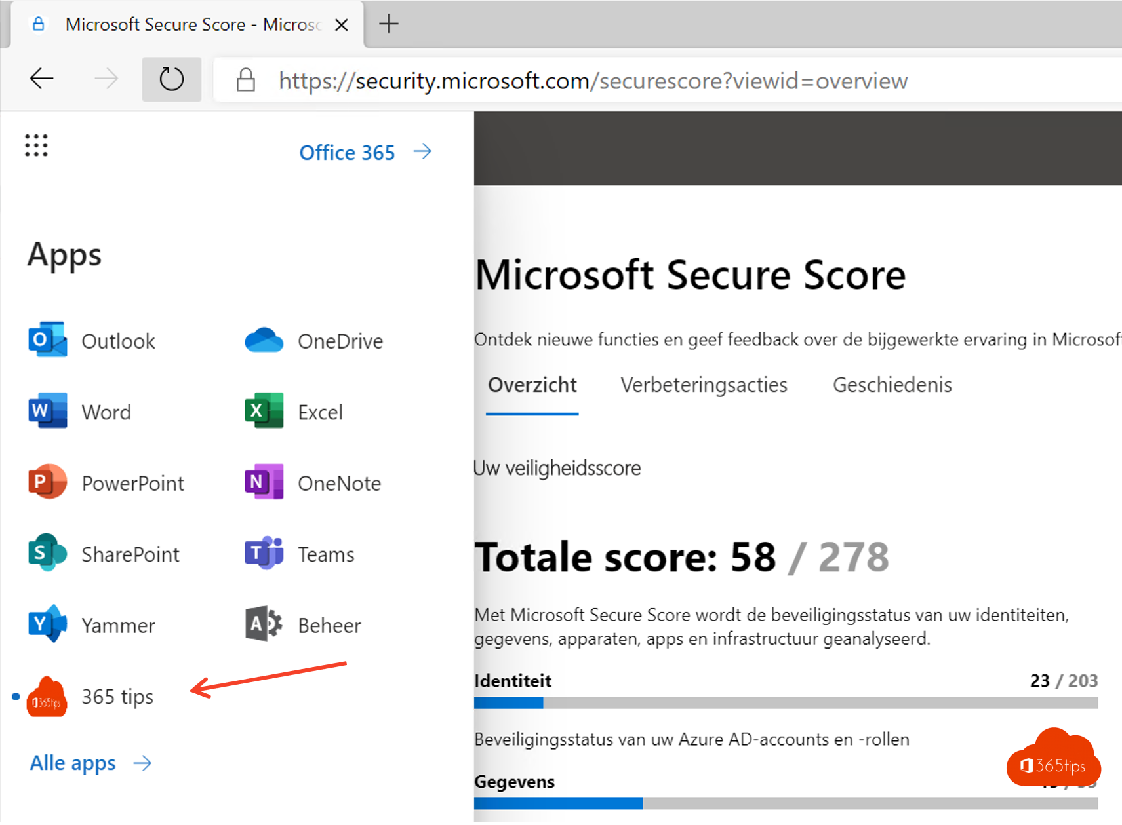
Task: Go back with browser back arrow
Action: click(x=42, y=79)
